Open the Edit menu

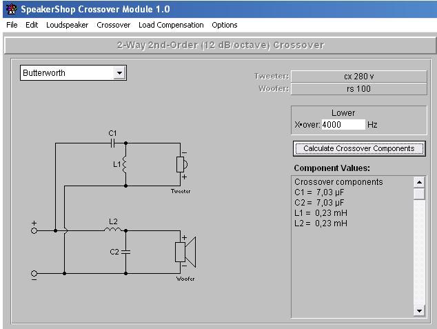[32, 25]
